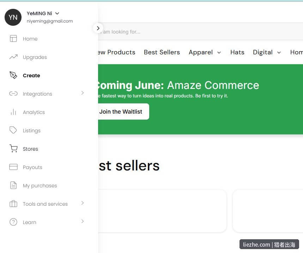The width and height of the screenshot is (303, 253).
Task: Click the niyeming@gmail.com email text
Action: (50, 21)
